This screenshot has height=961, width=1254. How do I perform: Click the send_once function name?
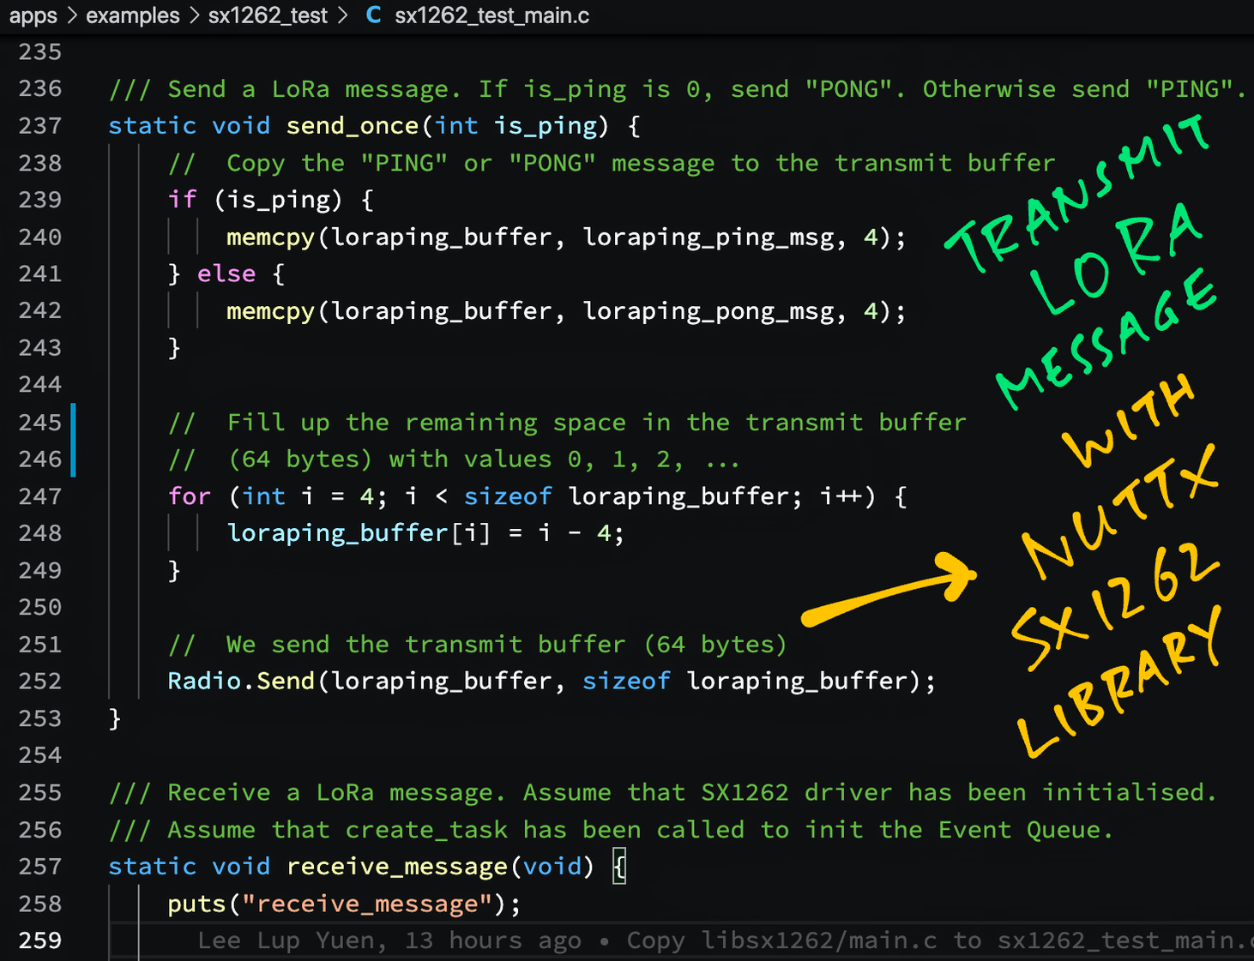coord(353,126)
